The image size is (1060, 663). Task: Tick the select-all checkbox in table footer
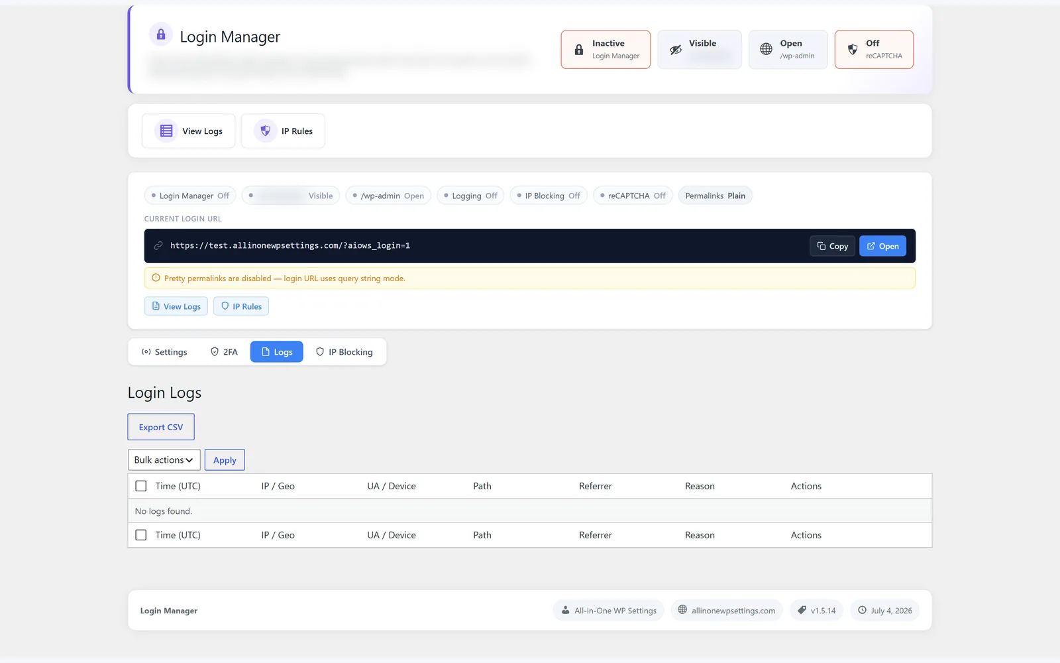[140, 535]
